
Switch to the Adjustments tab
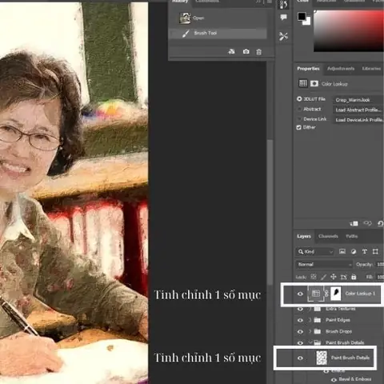point(341,69)
